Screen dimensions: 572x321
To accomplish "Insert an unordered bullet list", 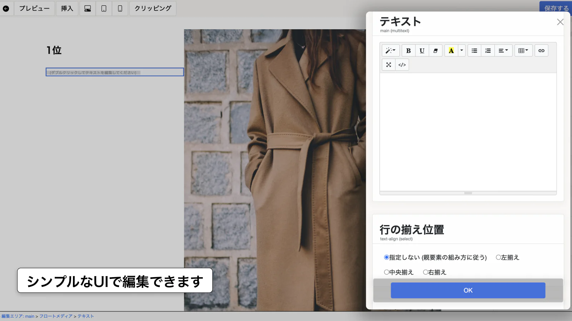I will point(474,51).
